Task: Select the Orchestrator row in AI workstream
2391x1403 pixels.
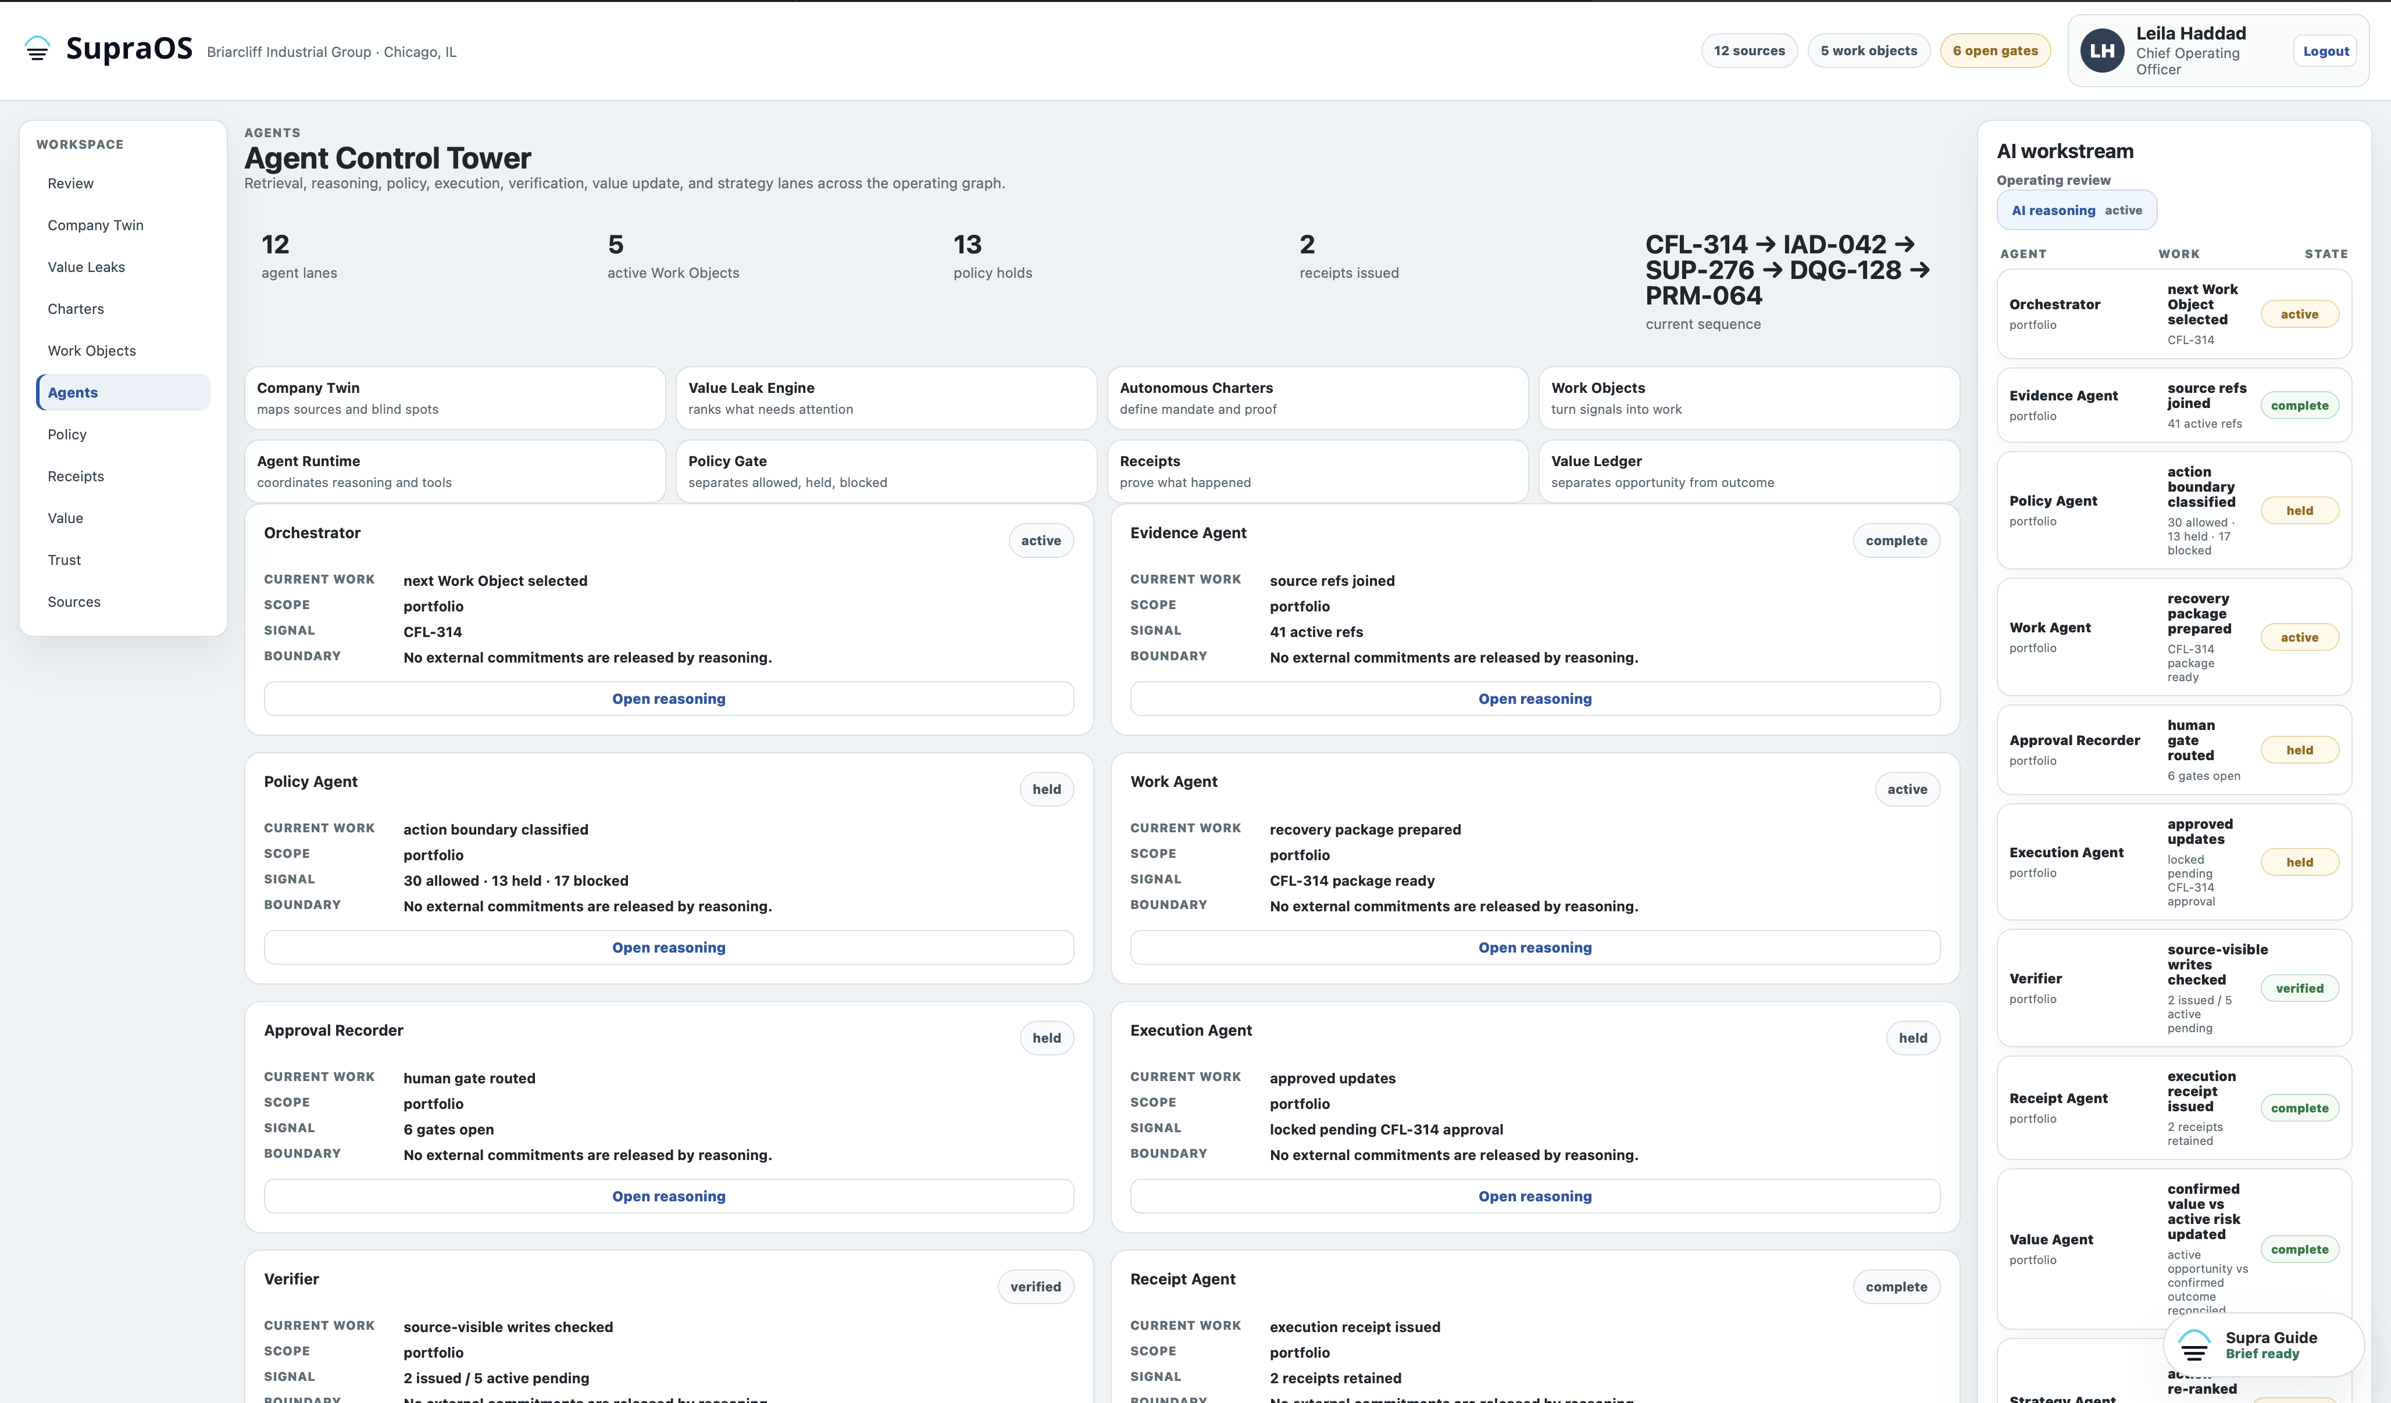Action: 2174,313
